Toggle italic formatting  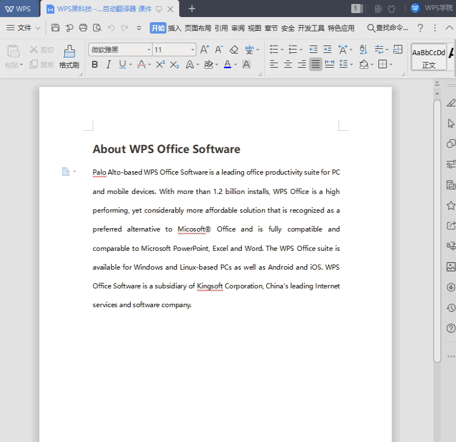(108, 64)
